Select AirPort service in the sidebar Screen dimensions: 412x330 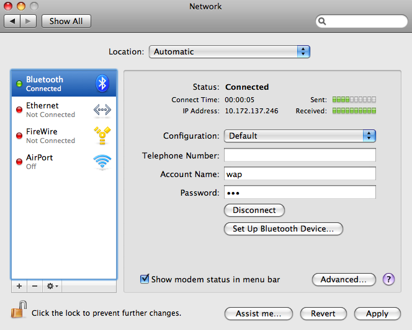click(40, 162)
